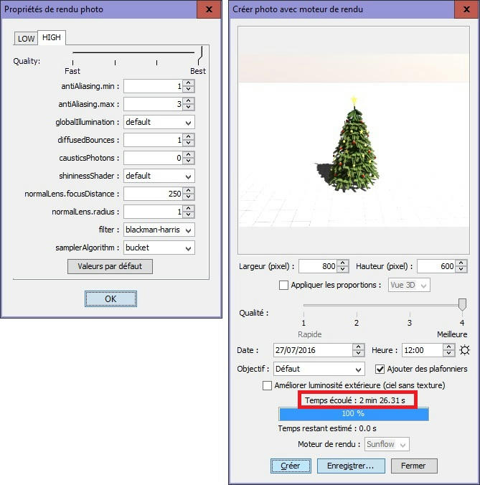Close the Créer photo avec moteur de rendu dialog
This screenshot has height=485, width=480.
click(x=466, y=9)
